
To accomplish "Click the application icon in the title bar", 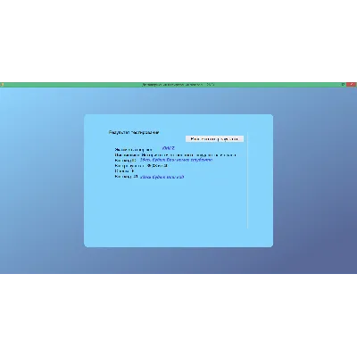I will pos(2,85).
